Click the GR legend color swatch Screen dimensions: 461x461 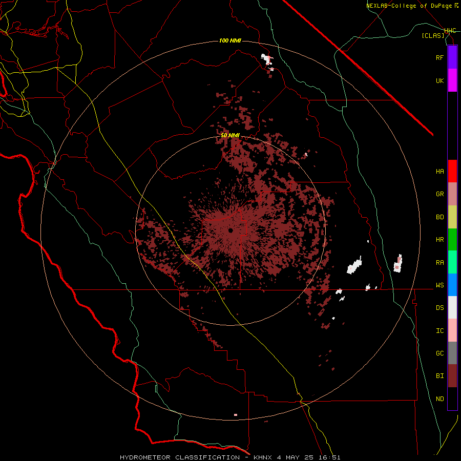coord(452,194)
